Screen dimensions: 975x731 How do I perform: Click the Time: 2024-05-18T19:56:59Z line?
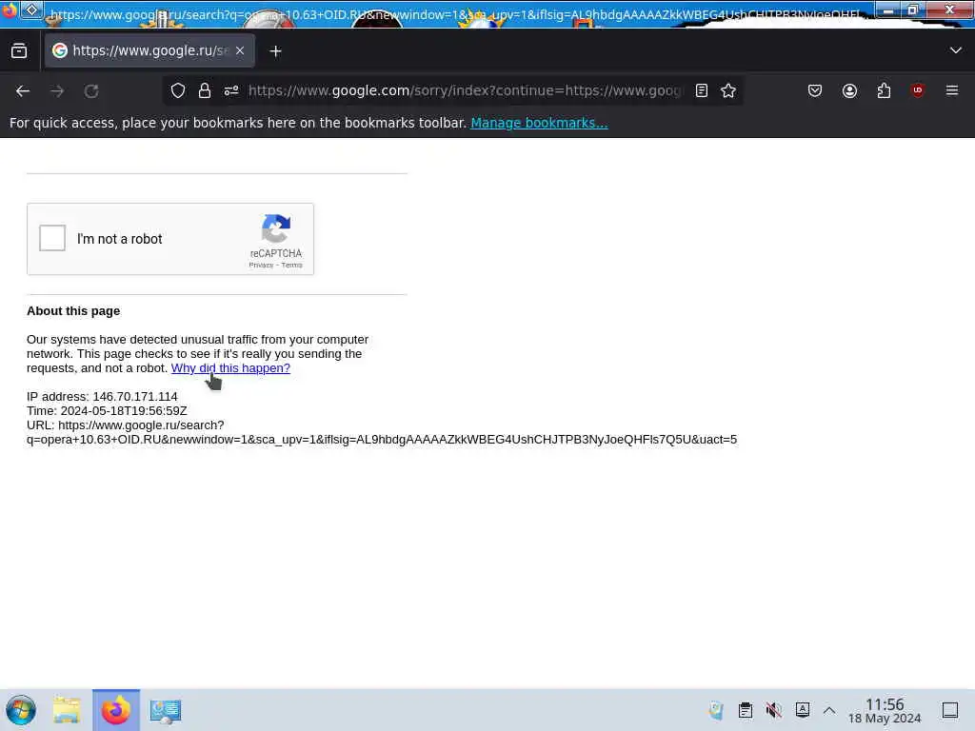pyautogui.click(x=107, y=411)
